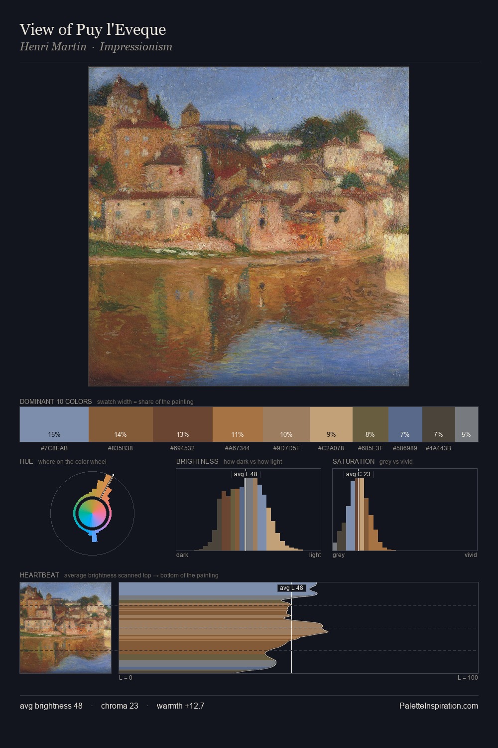Image resolution: width=498 pixels, height=748 pixels.
Task: Click the brightness histogram chart
Action: click(249, 510)
